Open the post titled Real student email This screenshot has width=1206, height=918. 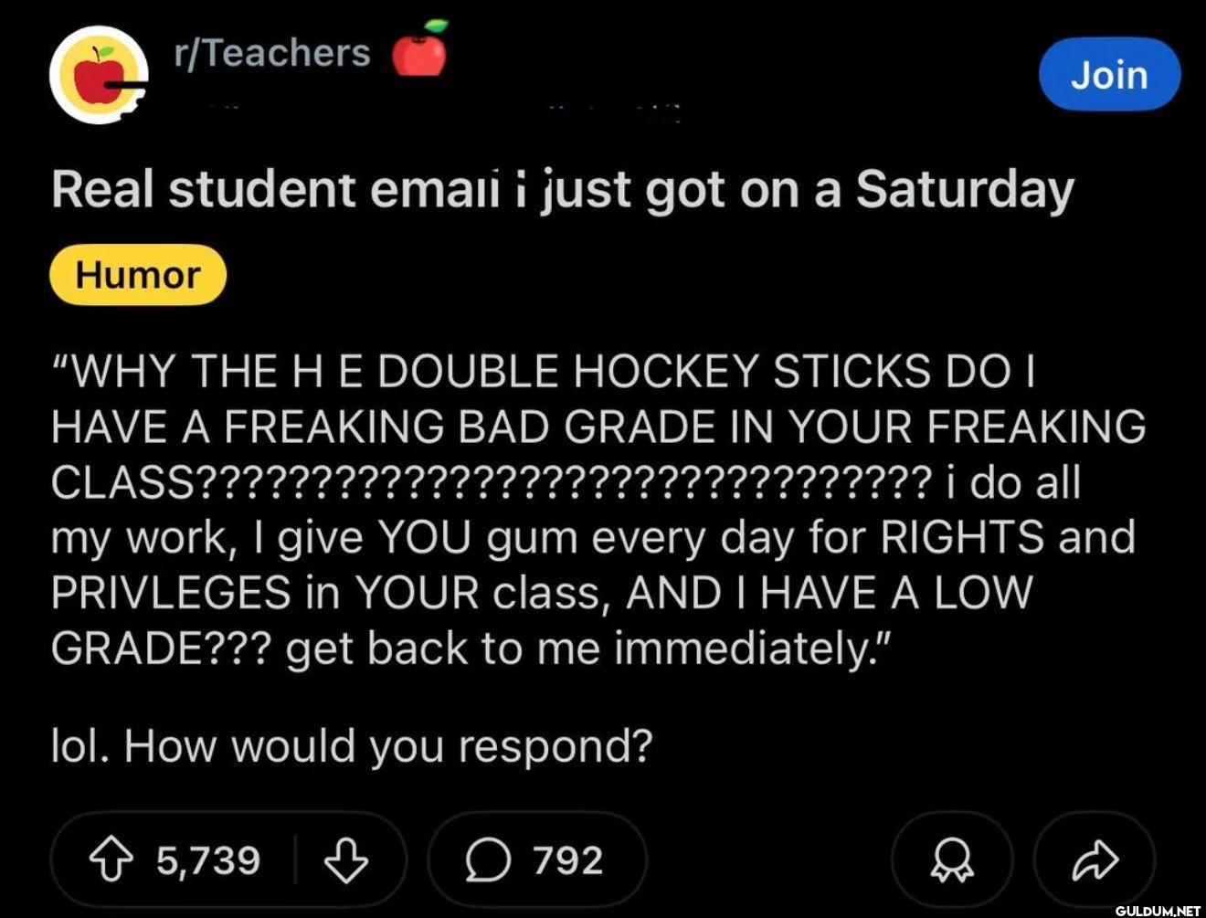[561, 190]
